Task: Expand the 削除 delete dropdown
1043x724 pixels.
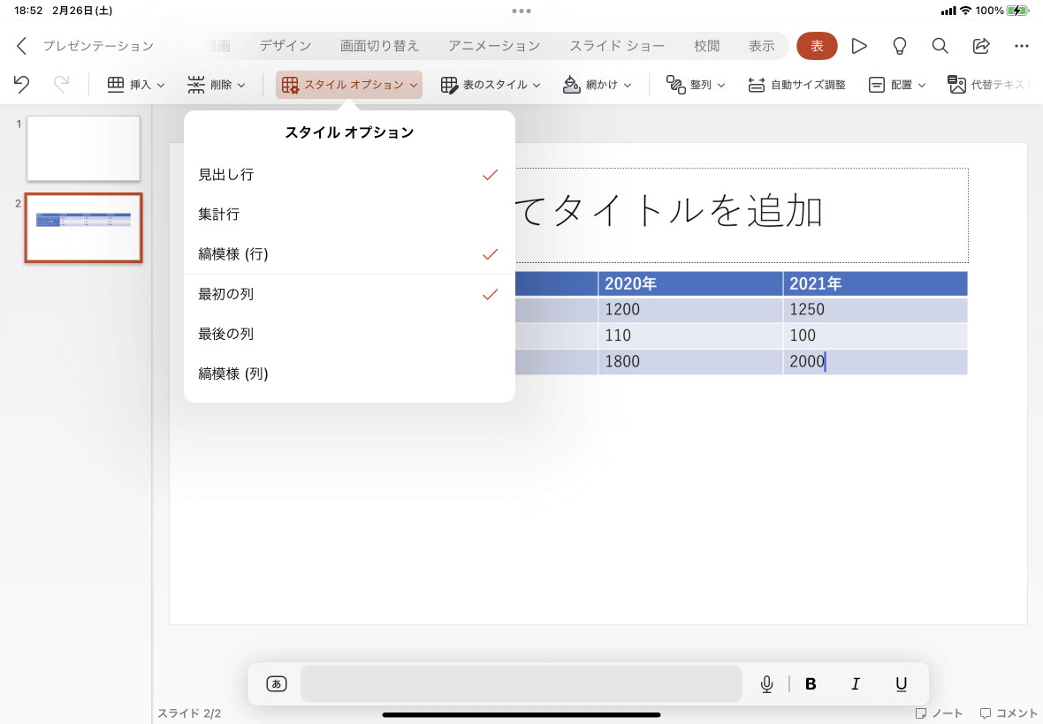Action: pyautogui.click(x=217, y=85)
